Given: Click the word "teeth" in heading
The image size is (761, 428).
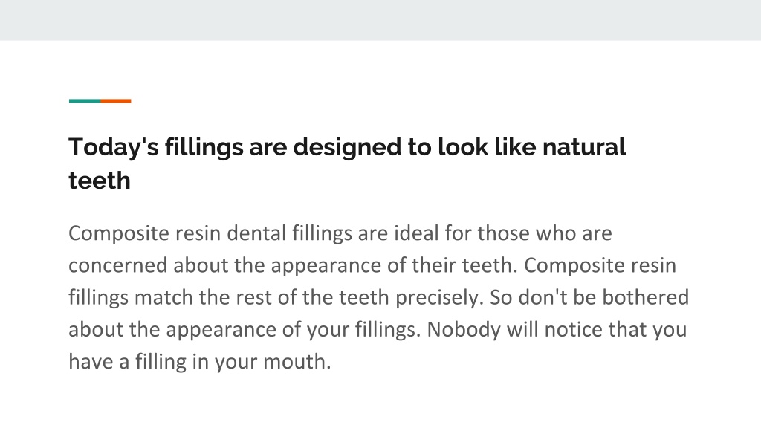Looking at the screenshot, I should click(100, 181).
